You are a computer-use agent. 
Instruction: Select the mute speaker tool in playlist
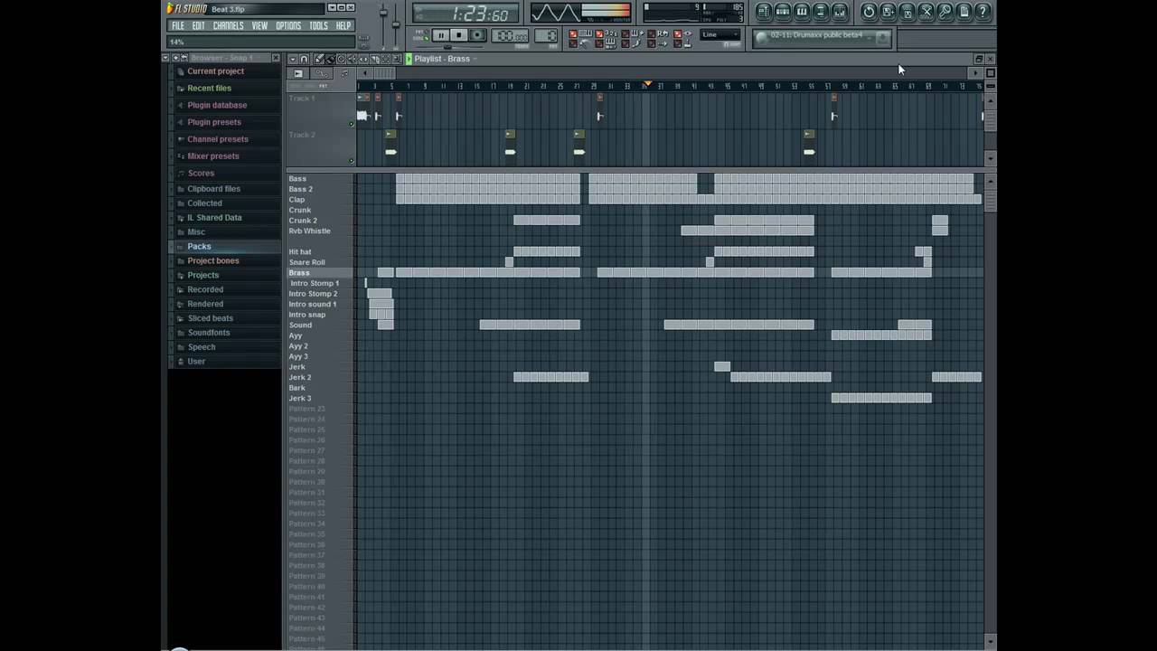pyautogui.click(x=353, y=59)
